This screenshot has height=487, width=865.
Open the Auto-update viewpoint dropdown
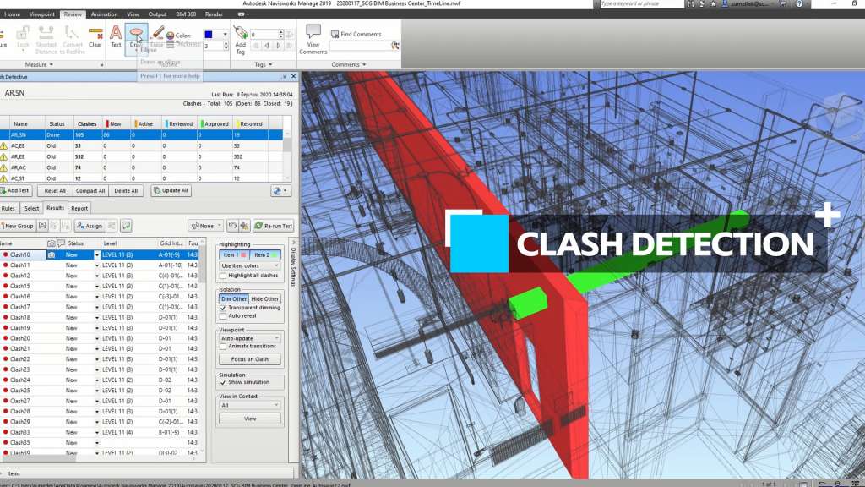(250, 338)
